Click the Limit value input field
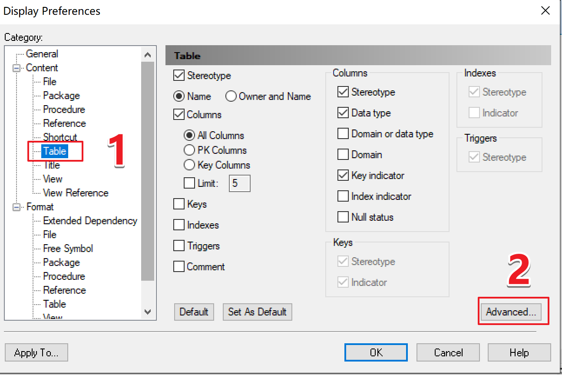Image resolution: width=562 pixels, height=375 pixels. click(239, 183)
